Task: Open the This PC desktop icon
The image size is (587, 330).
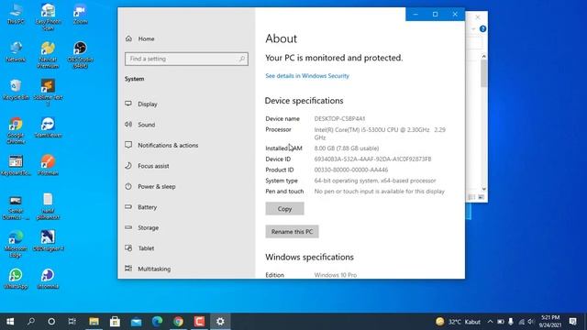Action: pyautogui.click(x=16, y=14)
